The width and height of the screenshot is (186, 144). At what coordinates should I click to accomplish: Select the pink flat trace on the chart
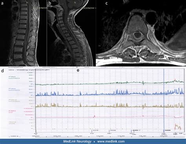point(110,117)
